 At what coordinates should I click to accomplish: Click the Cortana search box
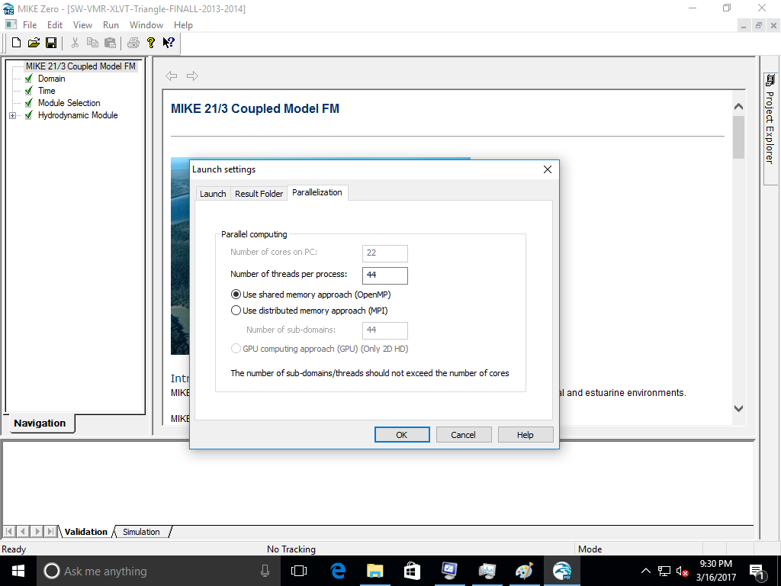point(159,571)
